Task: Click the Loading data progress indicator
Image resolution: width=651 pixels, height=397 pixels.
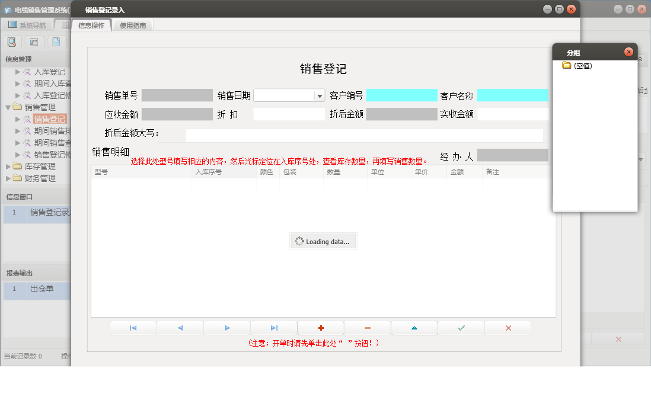Action: pos(323,241)
